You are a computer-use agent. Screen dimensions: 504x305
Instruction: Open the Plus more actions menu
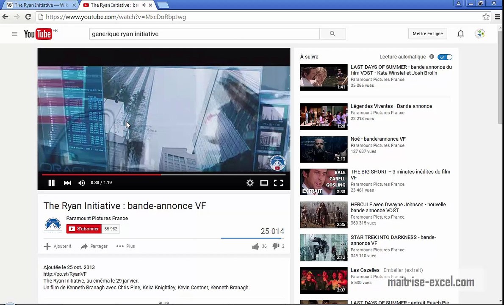pyautogui.click(x=126, y=247)
